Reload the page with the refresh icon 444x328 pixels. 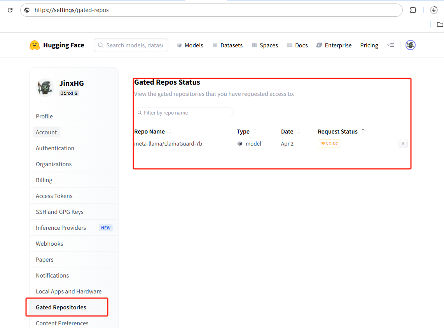(10, 10)
